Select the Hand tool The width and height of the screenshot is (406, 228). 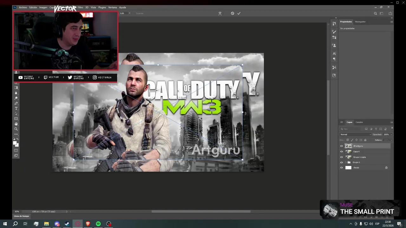[x=16, y=124]
